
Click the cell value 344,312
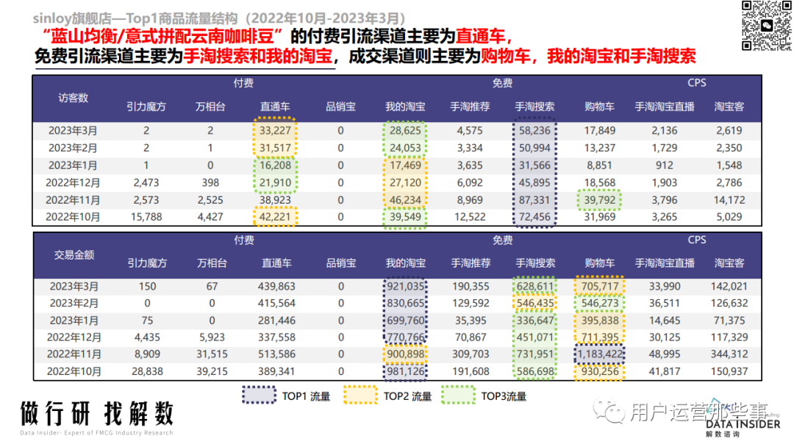[729, 354]
